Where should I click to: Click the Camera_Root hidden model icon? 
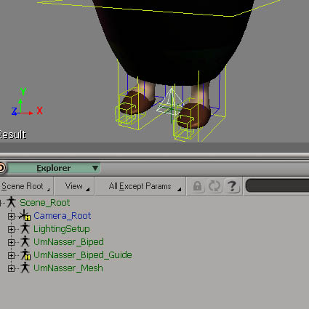coord(25,215)
